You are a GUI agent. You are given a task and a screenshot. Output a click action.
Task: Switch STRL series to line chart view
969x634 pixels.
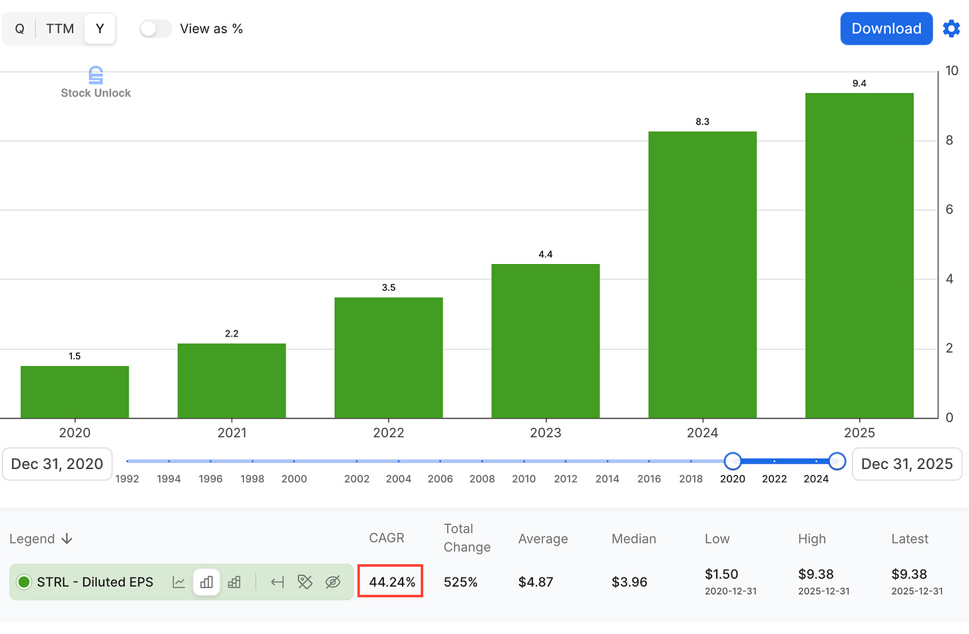178,582
